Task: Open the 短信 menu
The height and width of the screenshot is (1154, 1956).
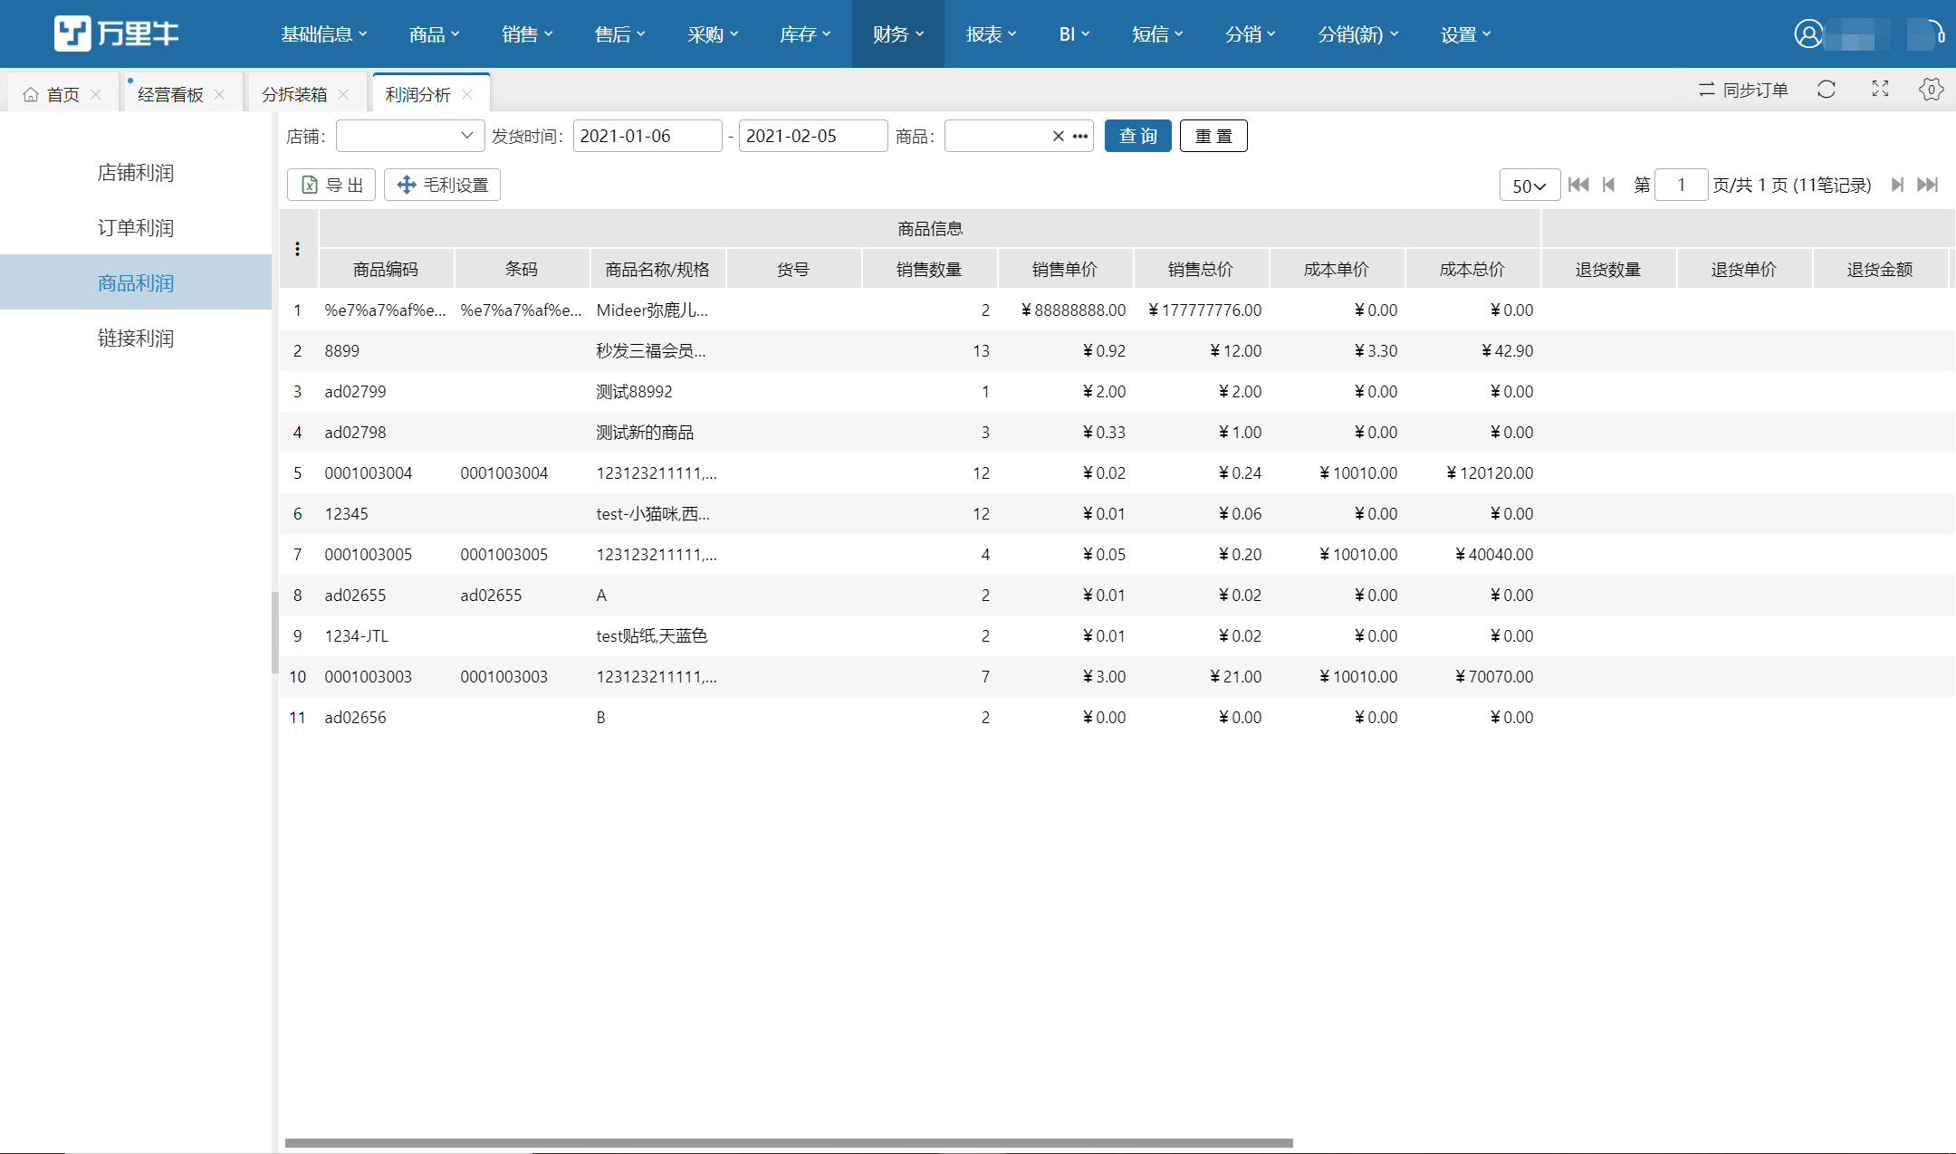Action: [x=1157, y=33]
